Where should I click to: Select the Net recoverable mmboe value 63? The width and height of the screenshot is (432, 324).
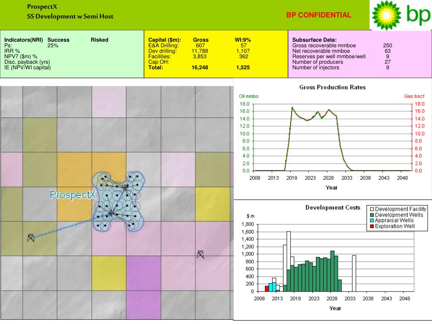(387, 51)
